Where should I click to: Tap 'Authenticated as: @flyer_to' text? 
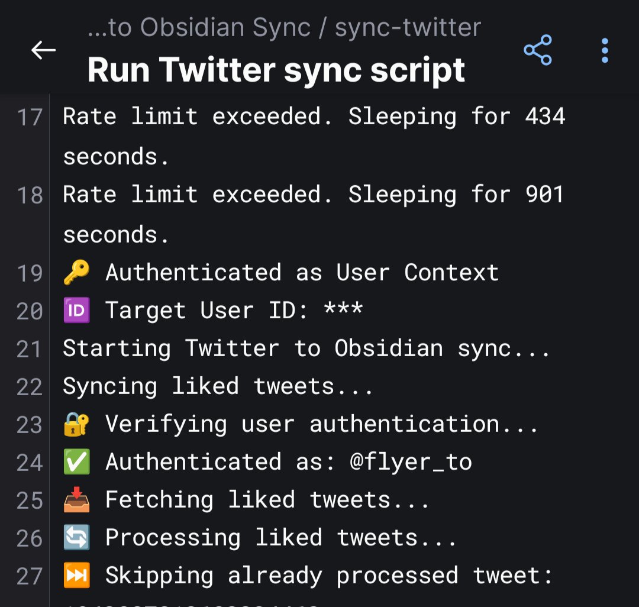[289, 462]
